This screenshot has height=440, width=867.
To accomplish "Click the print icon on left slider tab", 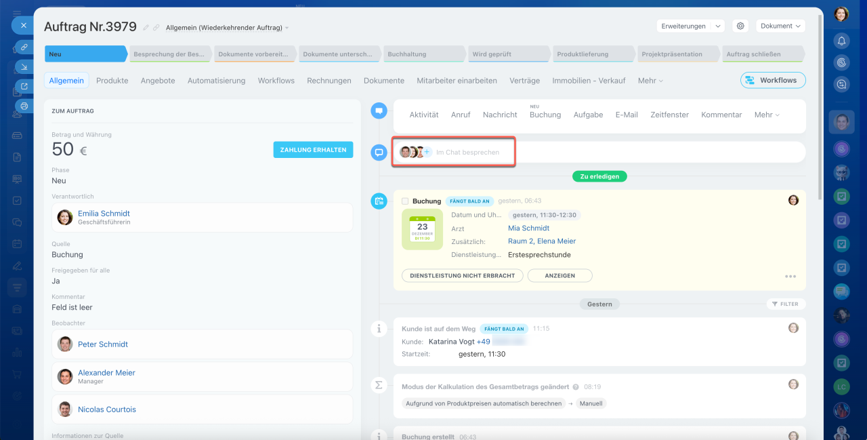I will [24, 106].
